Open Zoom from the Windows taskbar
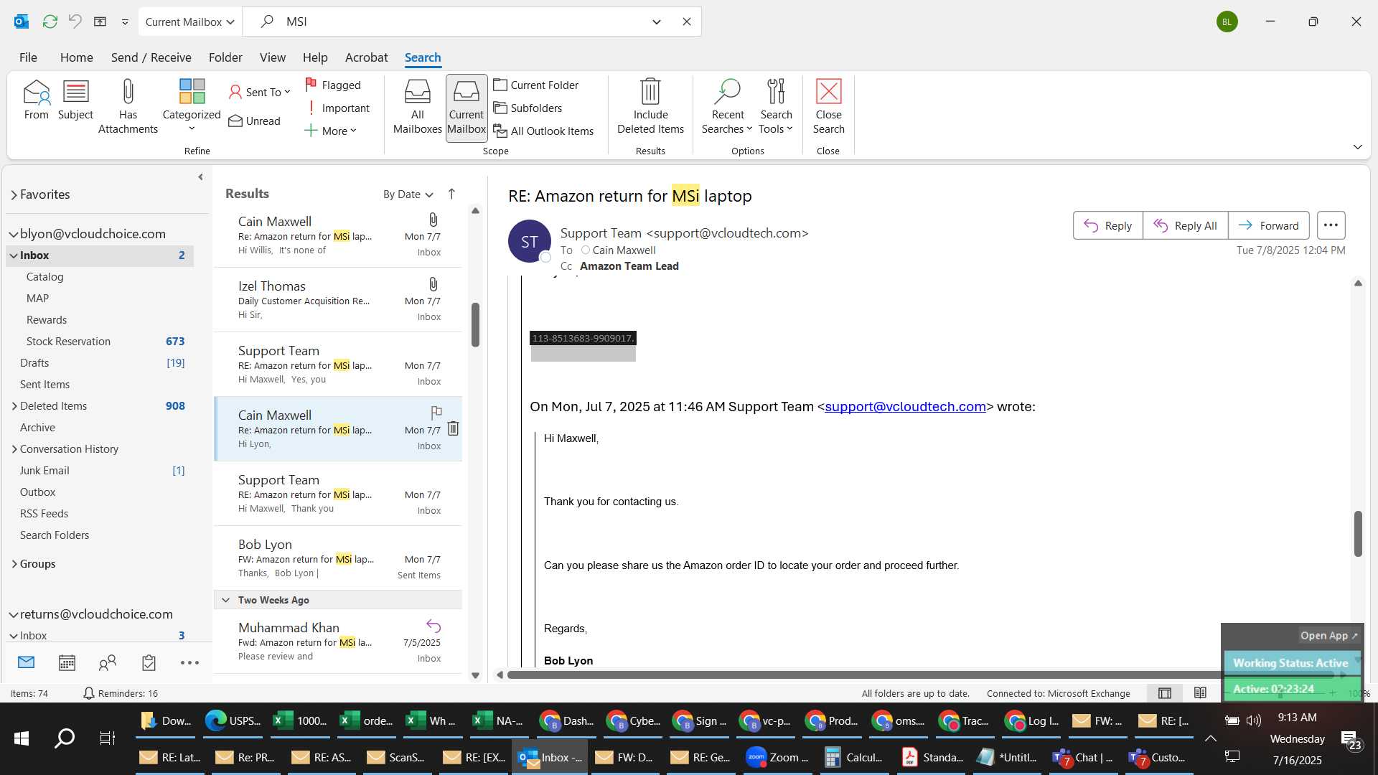Viewport: 1378px width, 775px height. (778, 758)
